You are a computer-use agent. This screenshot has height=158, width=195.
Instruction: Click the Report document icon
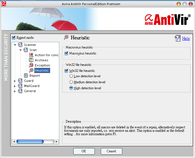click(26, 75)
